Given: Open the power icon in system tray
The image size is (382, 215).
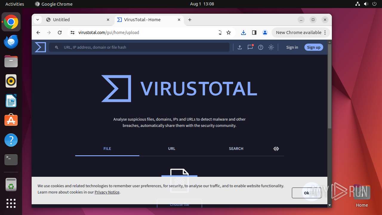Looking at the screenshot, I should click(374, 4).
